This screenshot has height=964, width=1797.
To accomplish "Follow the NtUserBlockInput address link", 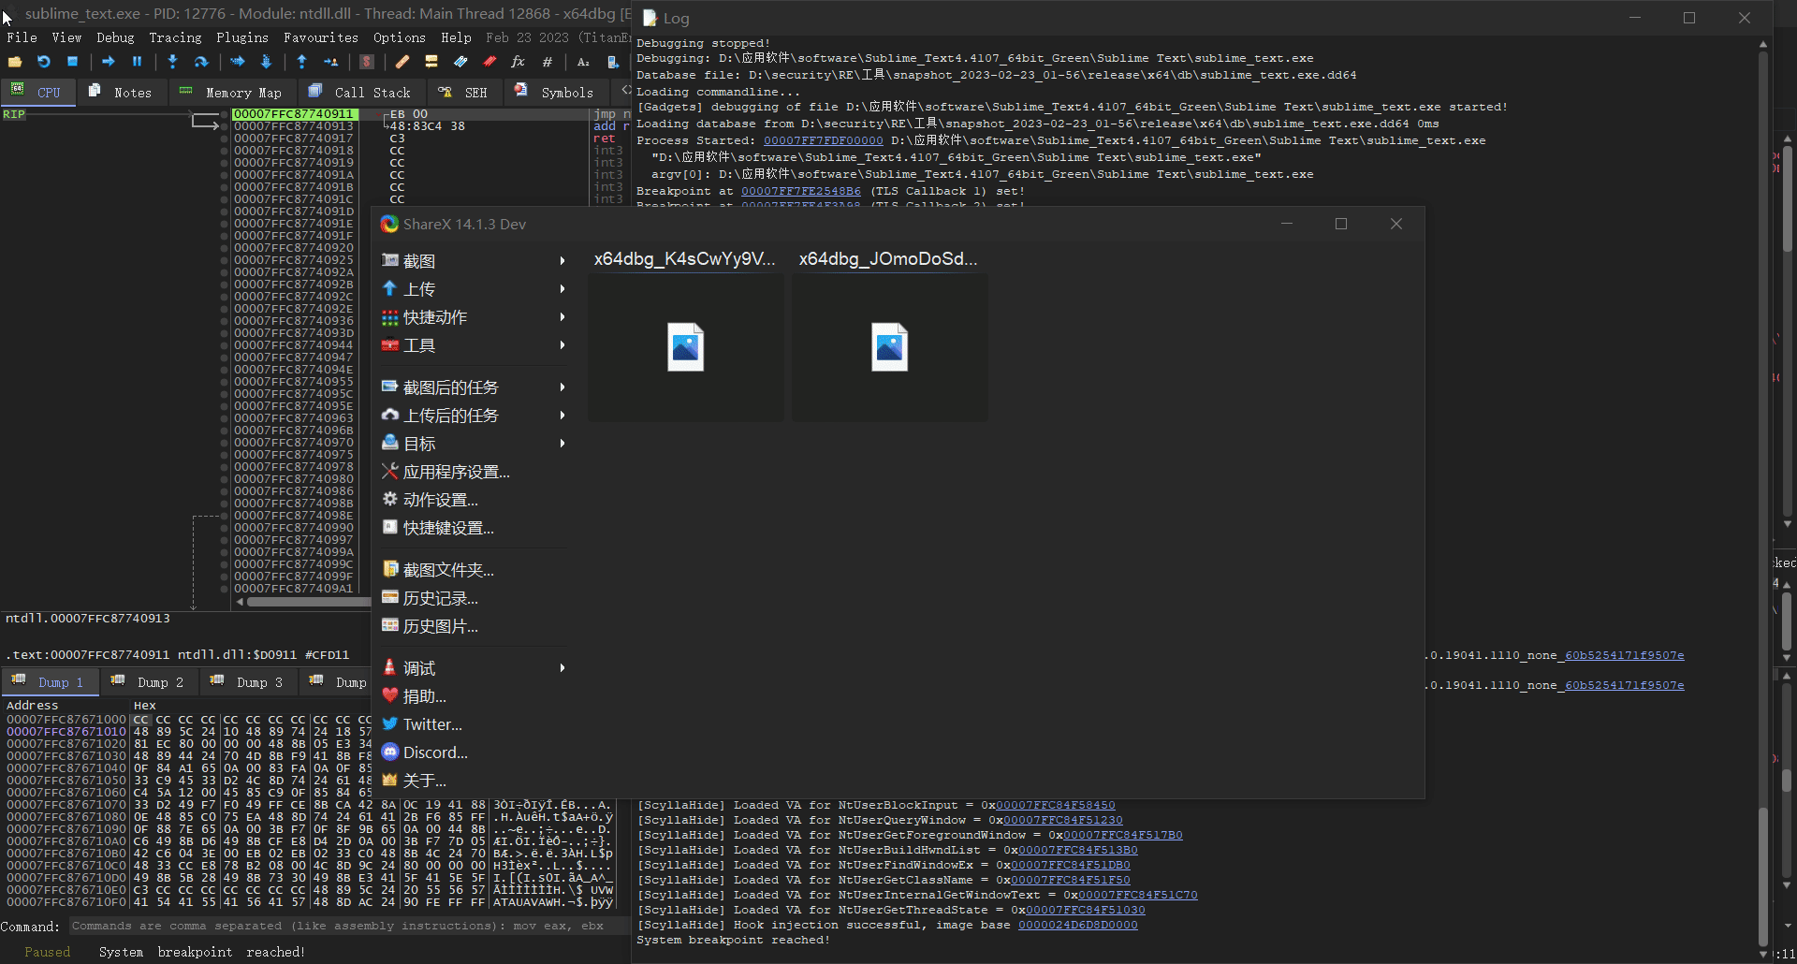I will 1055,805.
